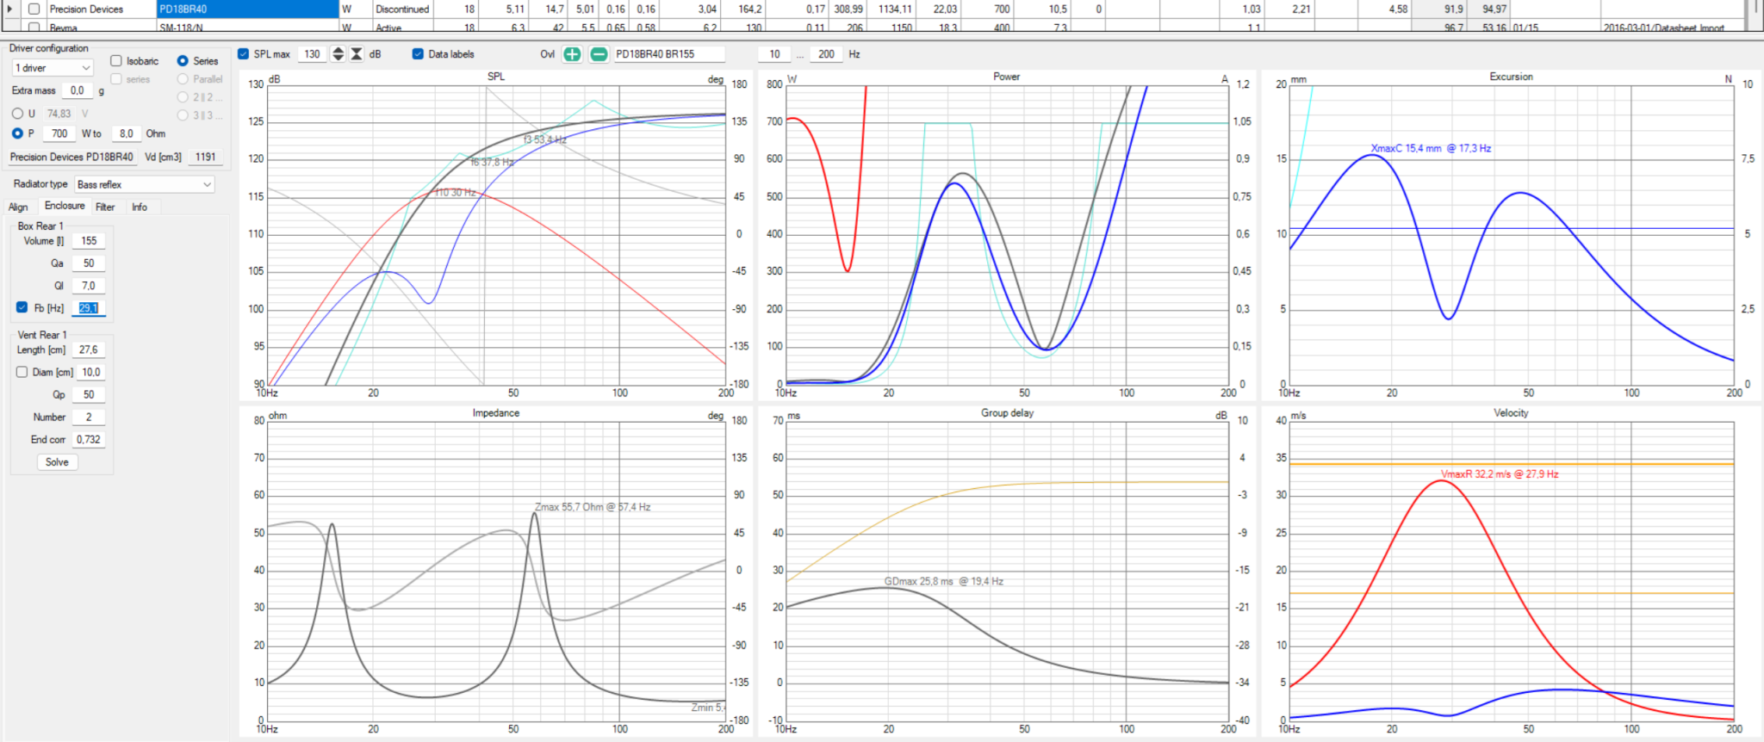1764x742 pixels.
Task: Remove overlay with the green minus icon
Action: tap(599, 54)
